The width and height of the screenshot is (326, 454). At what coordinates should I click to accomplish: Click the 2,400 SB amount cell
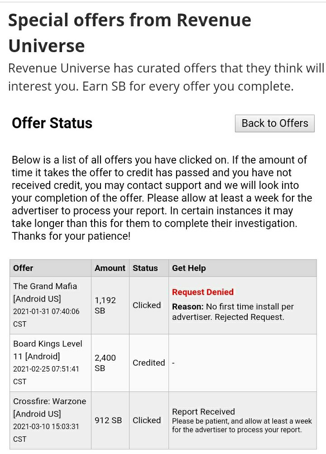pos(105,363)
